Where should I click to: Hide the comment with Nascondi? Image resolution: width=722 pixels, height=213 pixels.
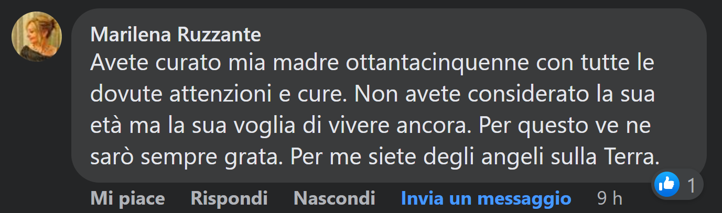pyautogui.click(x=334, y=198)
